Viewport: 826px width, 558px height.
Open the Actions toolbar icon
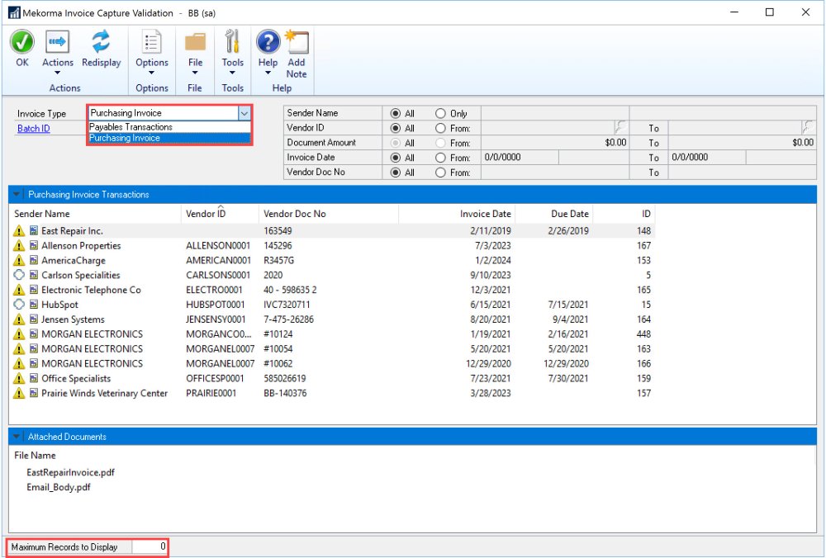click(57, 42)
